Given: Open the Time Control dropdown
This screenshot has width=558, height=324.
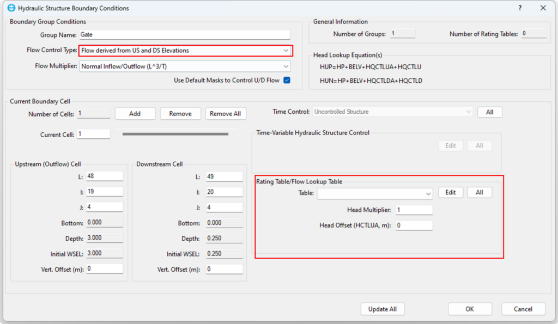Looking at the screenshot, I should pyautogui.click(x=392, y=112).
